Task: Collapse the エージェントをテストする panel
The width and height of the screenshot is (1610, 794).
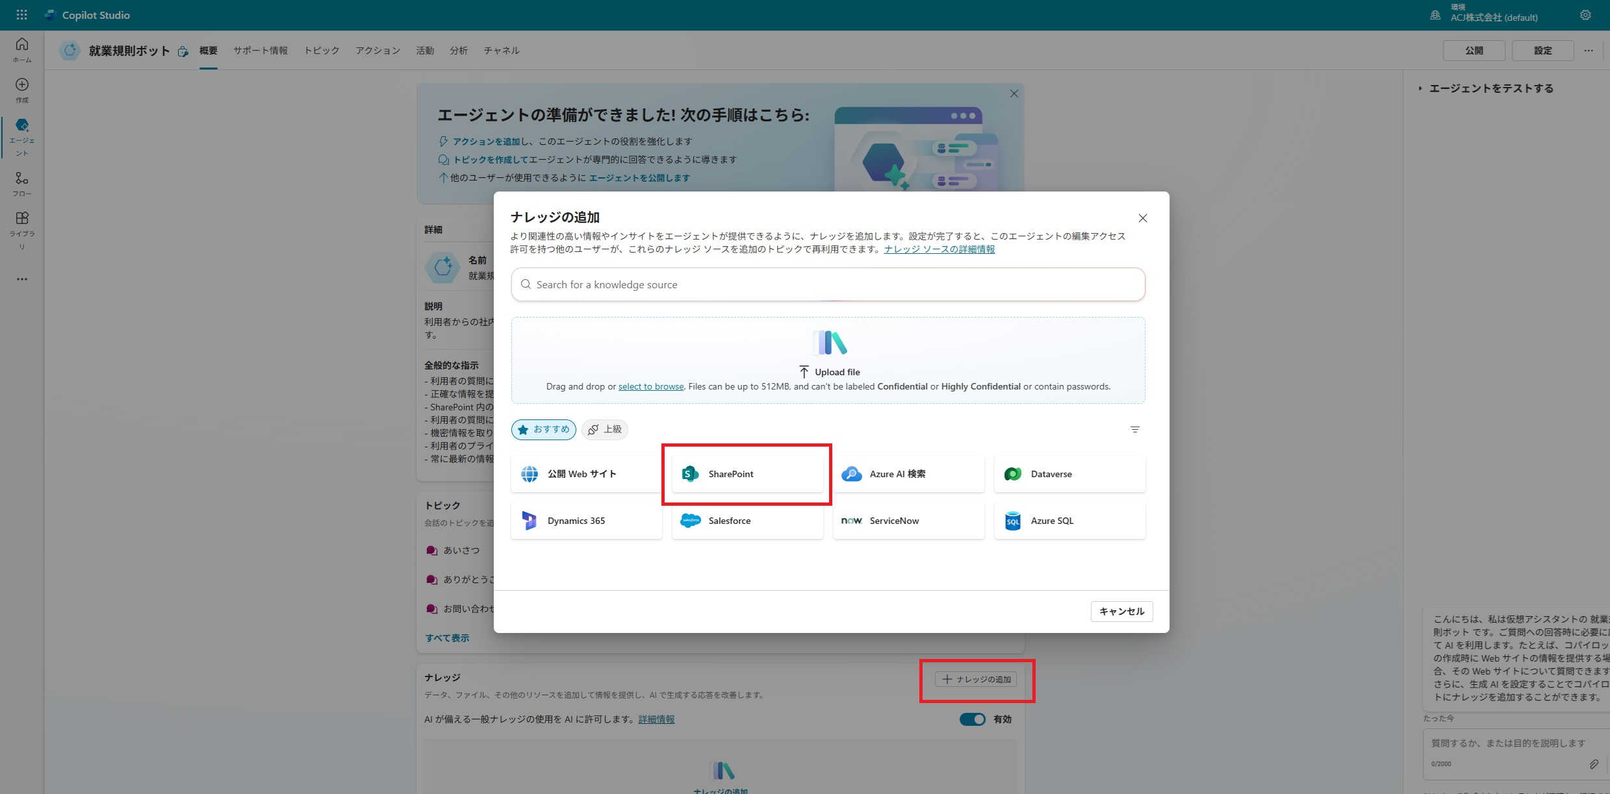Action: point(1420,88)
